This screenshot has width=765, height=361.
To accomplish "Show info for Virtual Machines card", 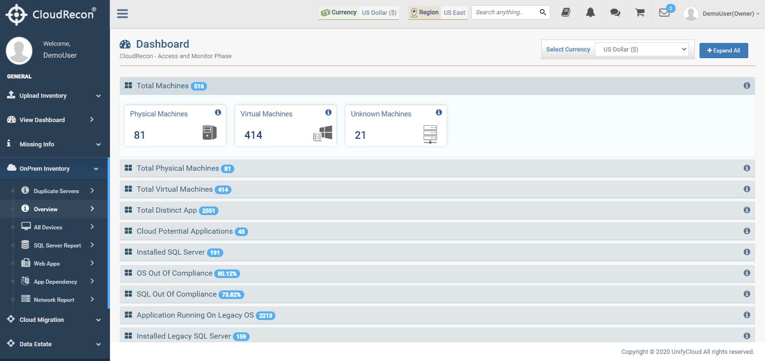I will point(328,113).
